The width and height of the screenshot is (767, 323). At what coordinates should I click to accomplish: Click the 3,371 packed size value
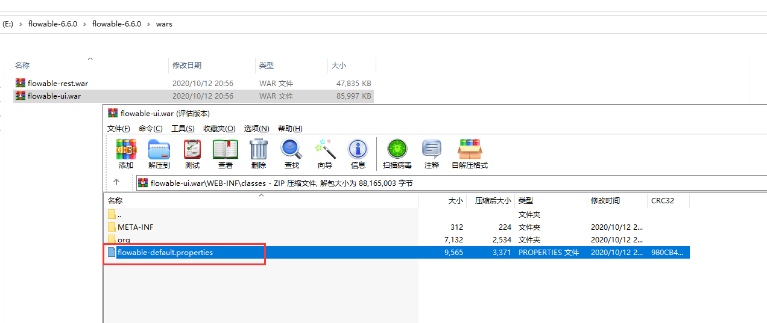502,252
